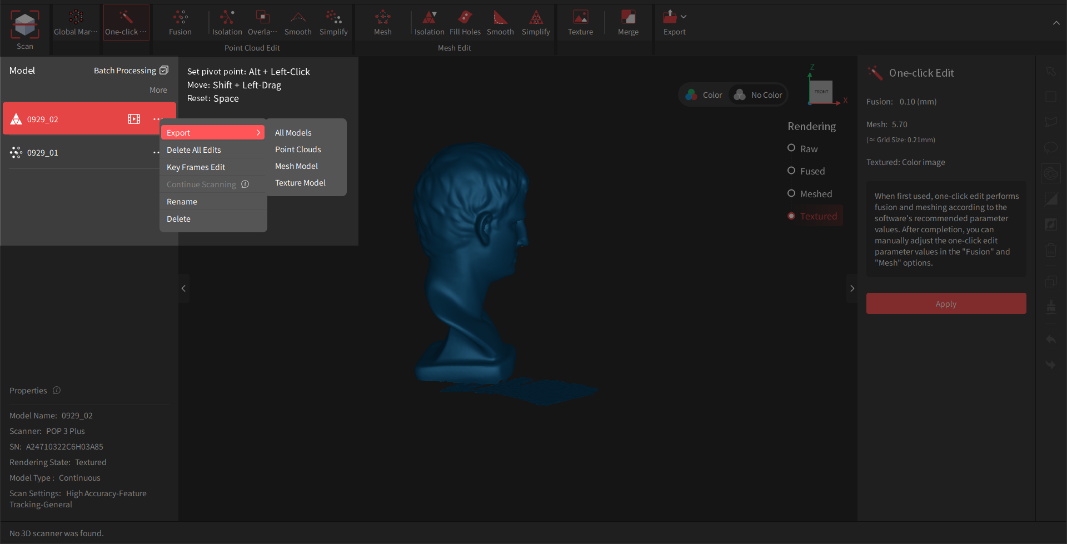1067x544 pixels.
Task: Run the Isolation tool in Mesh Edit
Action: pos(429,22)
